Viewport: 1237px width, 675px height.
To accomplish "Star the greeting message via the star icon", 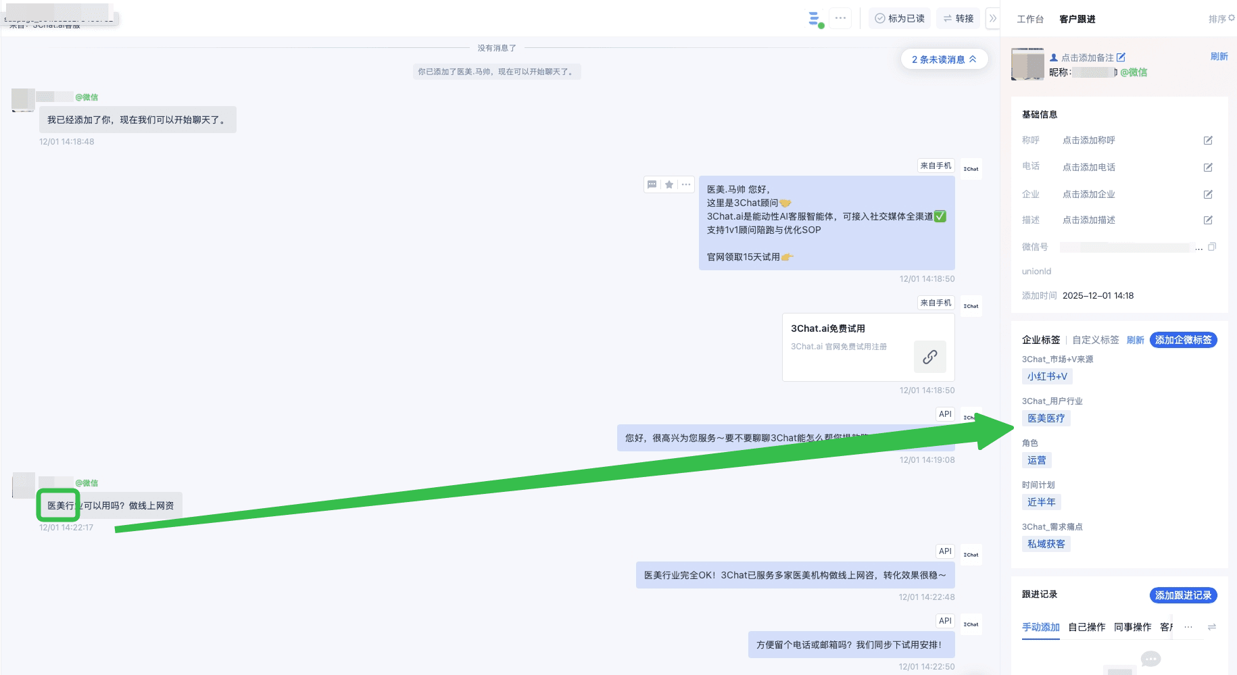I will coord(669,184).
